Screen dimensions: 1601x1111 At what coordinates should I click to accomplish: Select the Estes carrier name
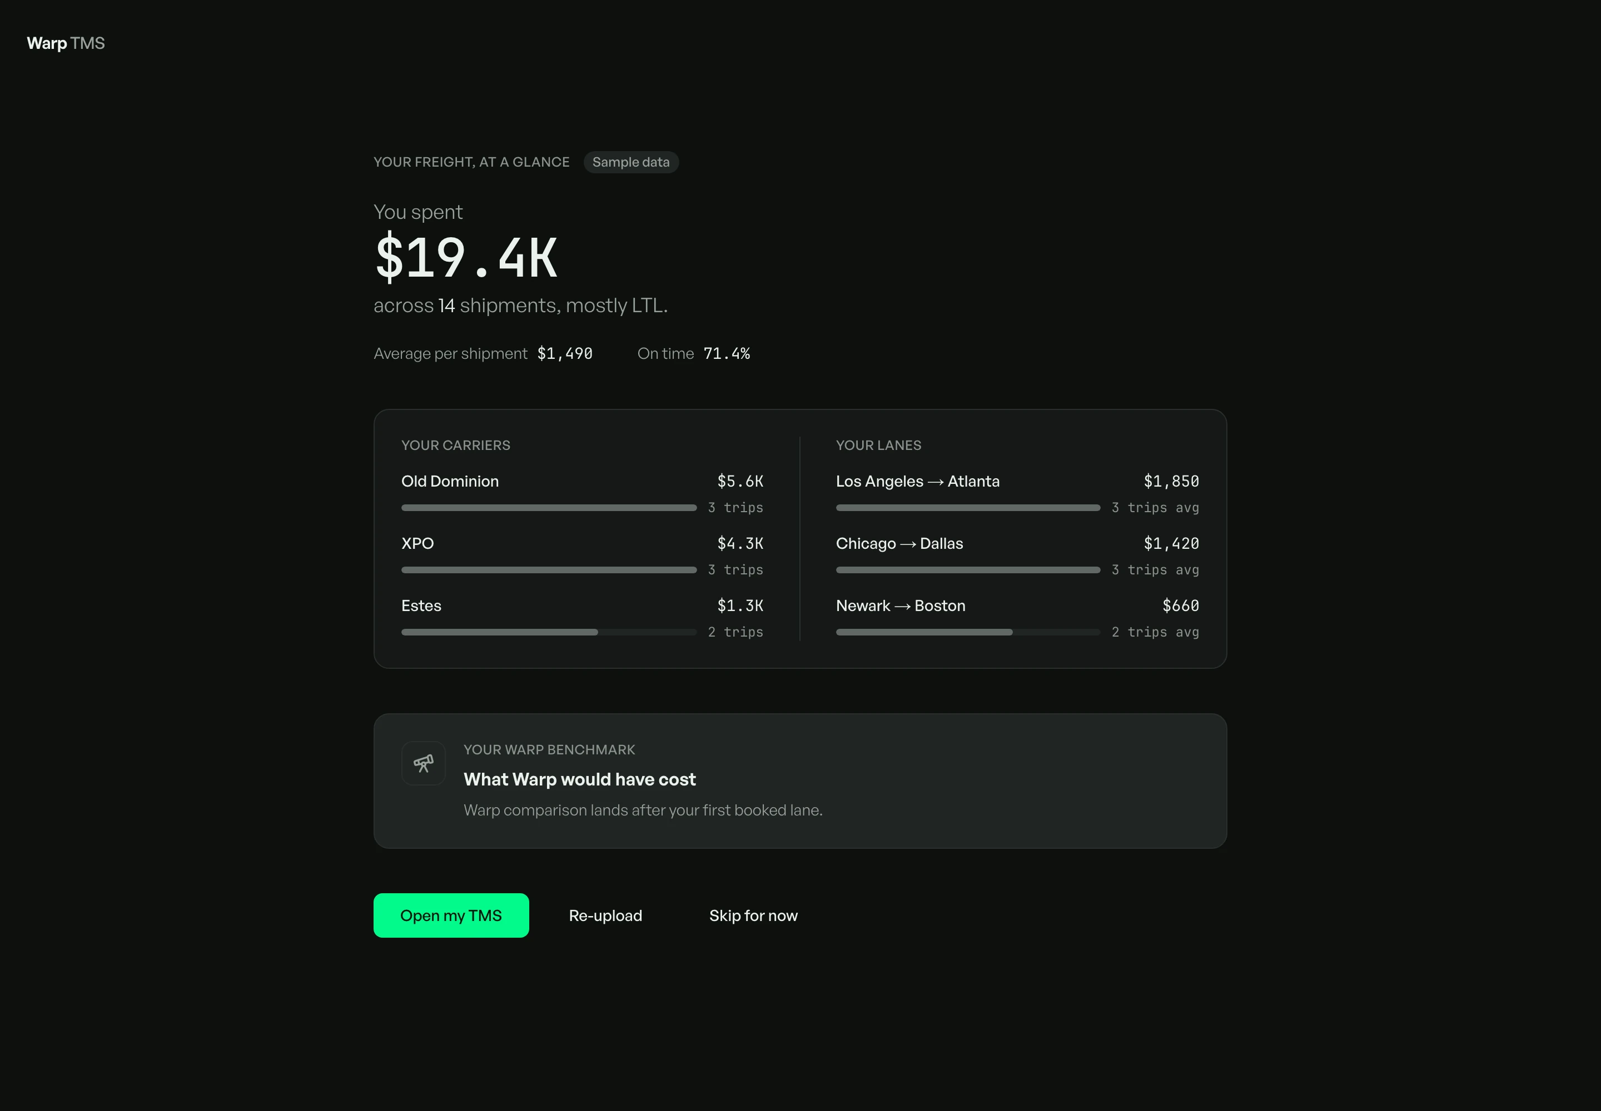(x=421, y=605)
